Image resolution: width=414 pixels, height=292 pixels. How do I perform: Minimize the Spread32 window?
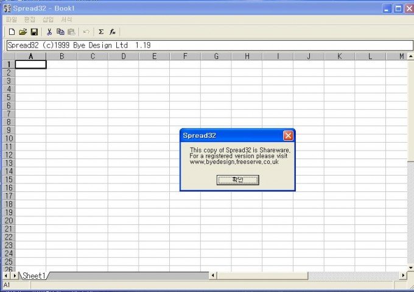coord(387,9)
